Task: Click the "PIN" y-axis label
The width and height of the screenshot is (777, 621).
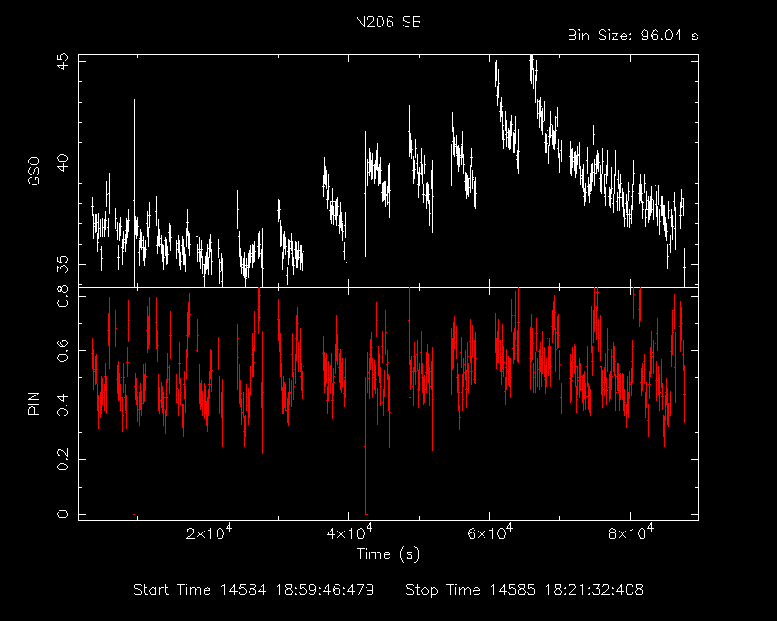Action: (x=34, y=403)
